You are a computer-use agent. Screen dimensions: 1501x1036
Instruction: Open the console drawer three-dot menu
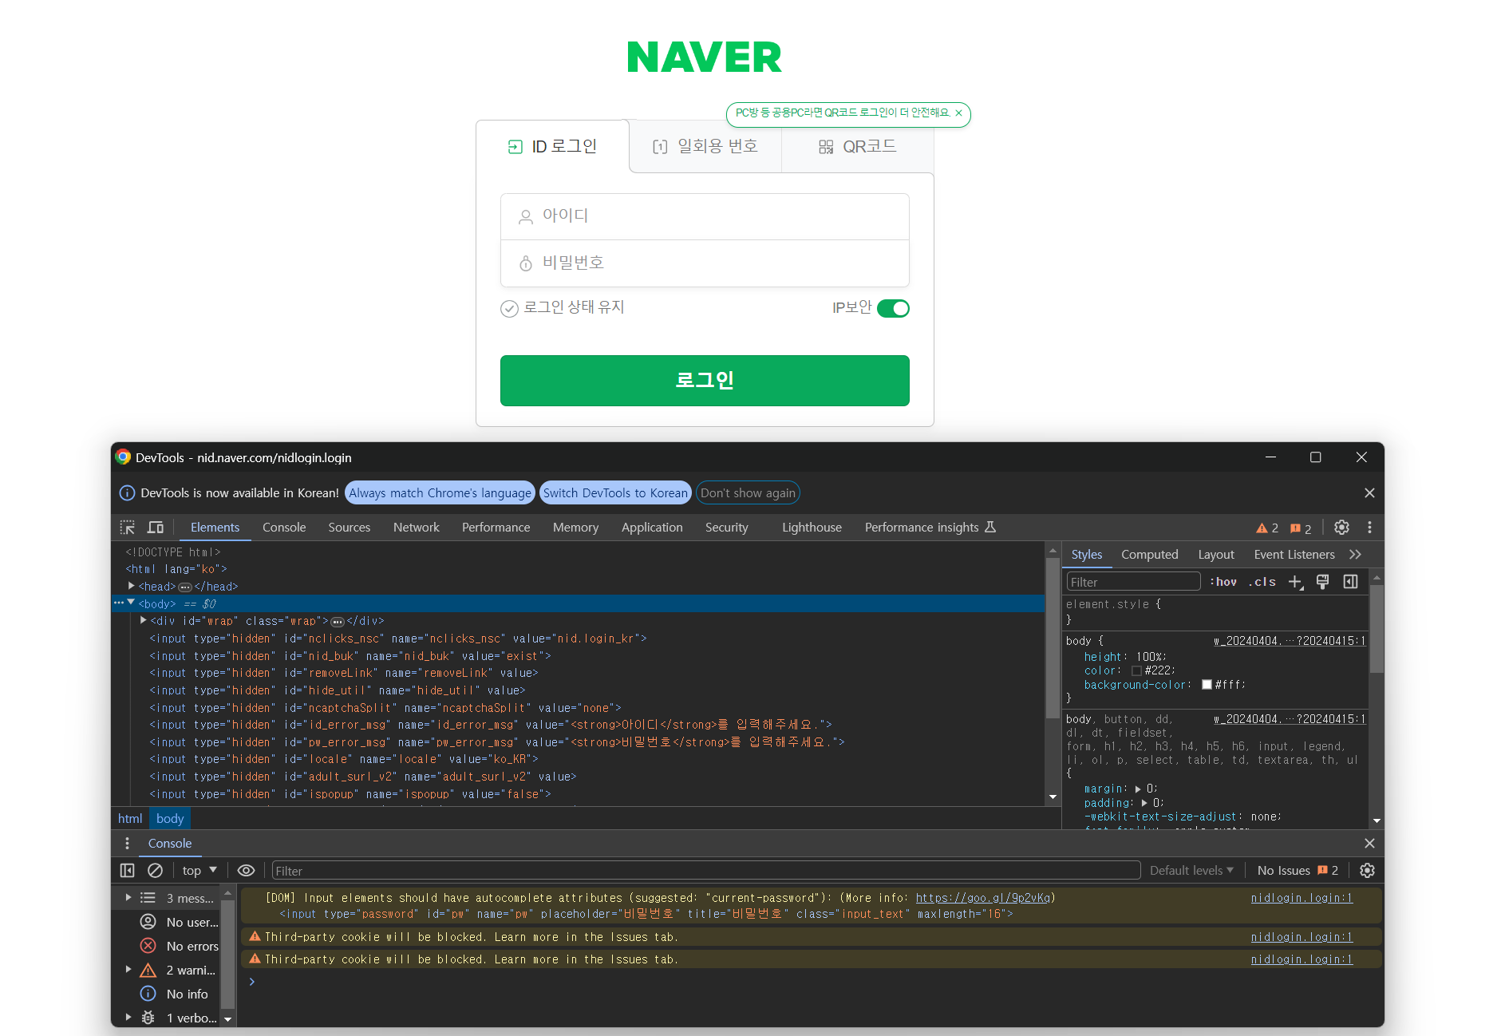tap(127, 844)
